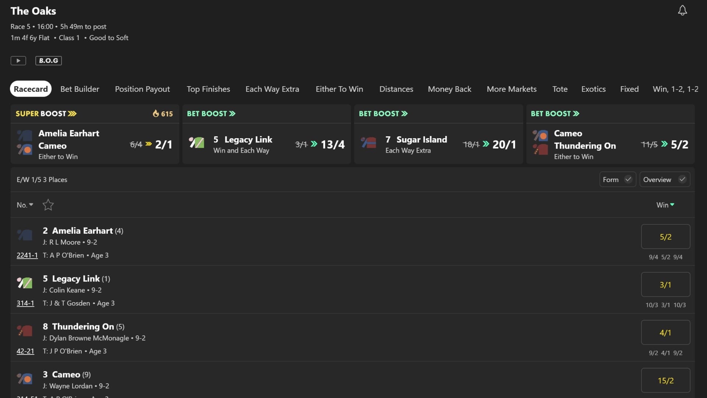707x398 pixels.
Task: Click jockey Colin Keane text
Action: (x=67, y=290)
